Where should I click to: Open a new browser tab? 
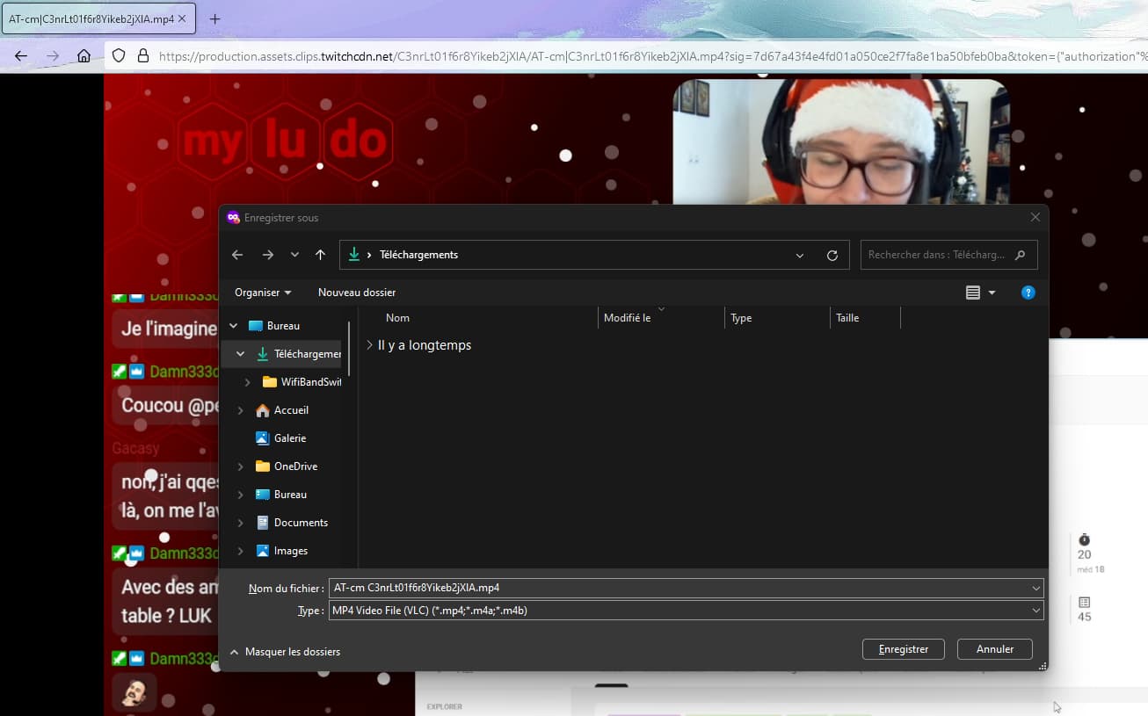(x=214, y=18)
